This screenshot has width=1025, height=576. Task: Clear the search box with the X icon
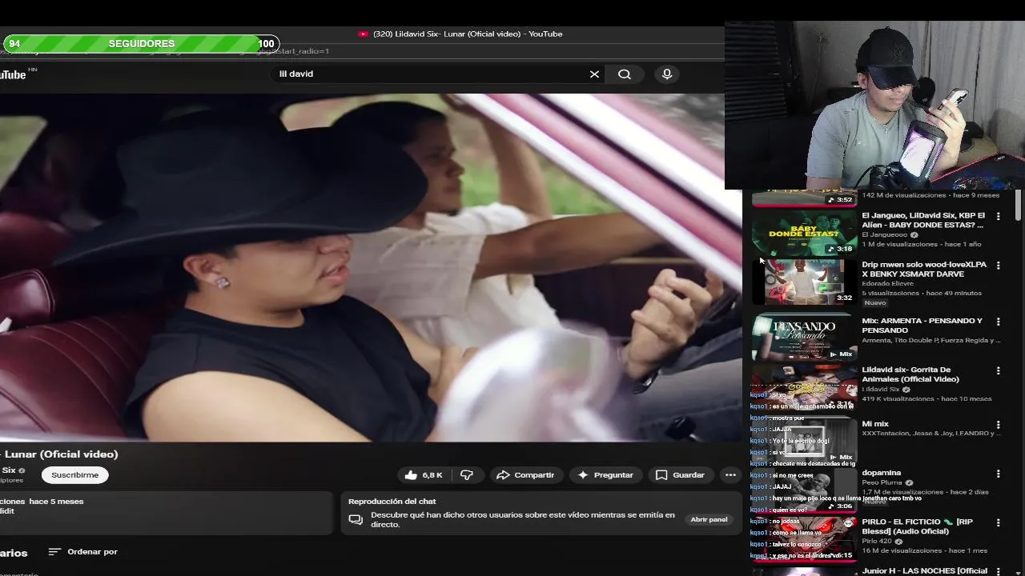pyautogui.click(x=594, y=74)
